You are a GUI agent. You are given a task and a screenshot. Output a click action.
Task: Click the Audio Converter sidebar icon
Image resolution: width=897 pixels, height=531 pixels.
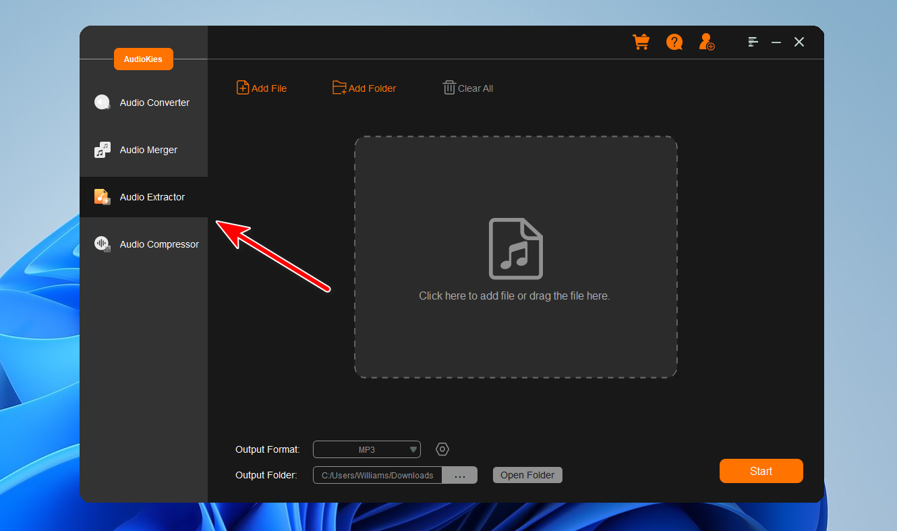102,103
